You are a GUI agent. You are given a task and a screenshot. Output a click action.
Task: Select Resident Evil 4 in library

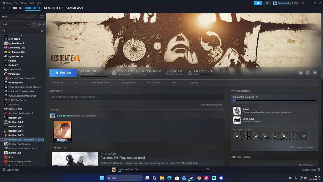coord(16,131)
